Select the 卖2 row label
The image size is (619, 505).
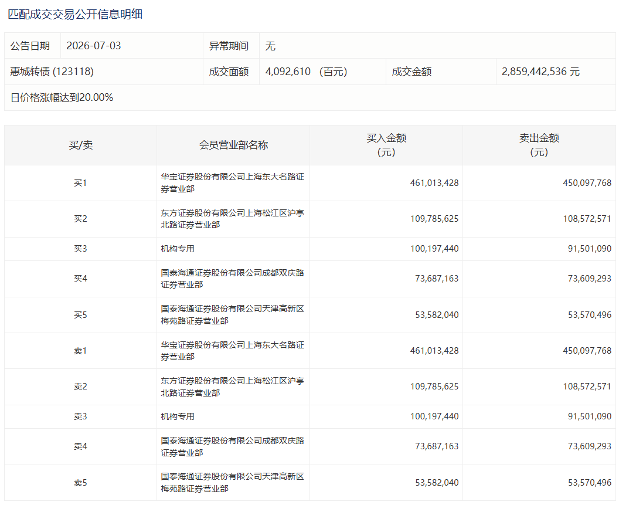pos(80,387)
